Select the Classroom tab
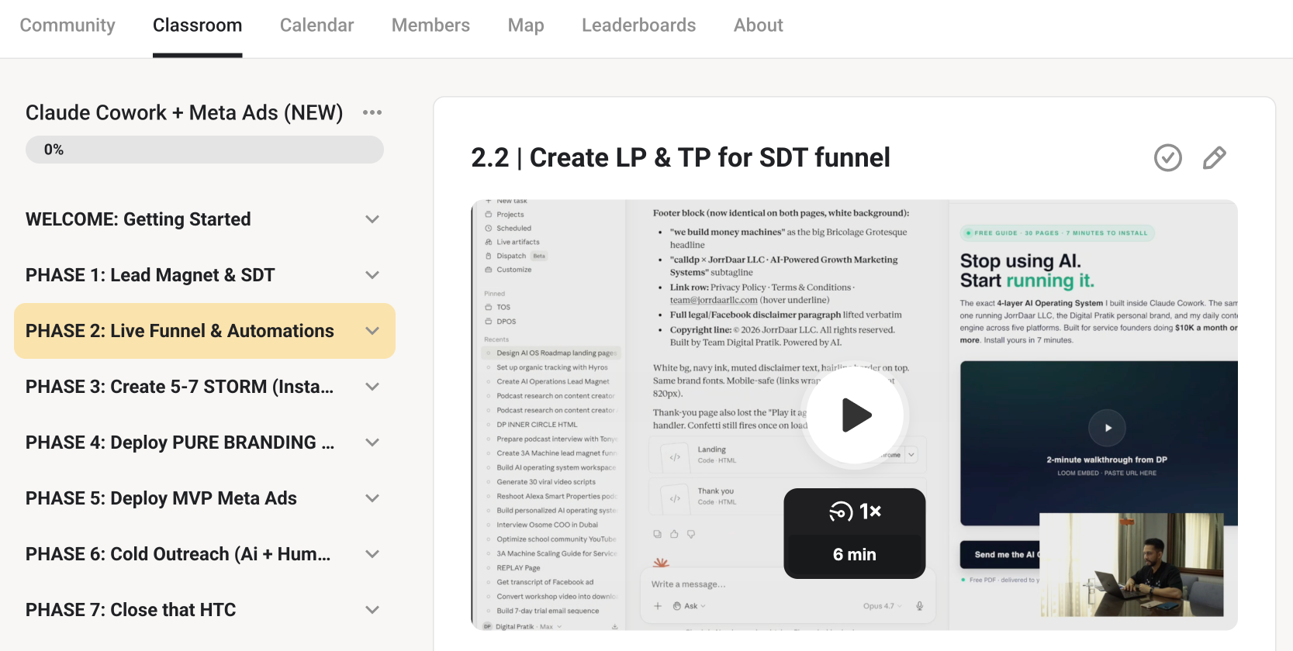 (x=198, y=26)
